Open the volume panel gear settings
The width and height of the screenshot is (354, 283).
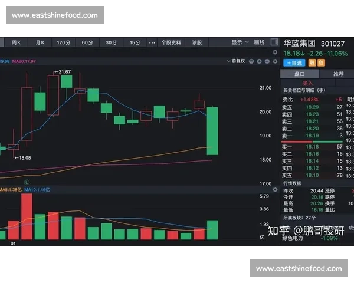(275, 190)
